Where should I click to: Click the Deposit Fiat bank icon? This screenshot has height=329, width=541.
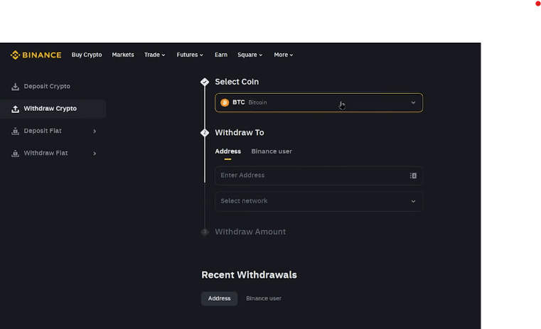pyautogui.click(x=15, y=131)
